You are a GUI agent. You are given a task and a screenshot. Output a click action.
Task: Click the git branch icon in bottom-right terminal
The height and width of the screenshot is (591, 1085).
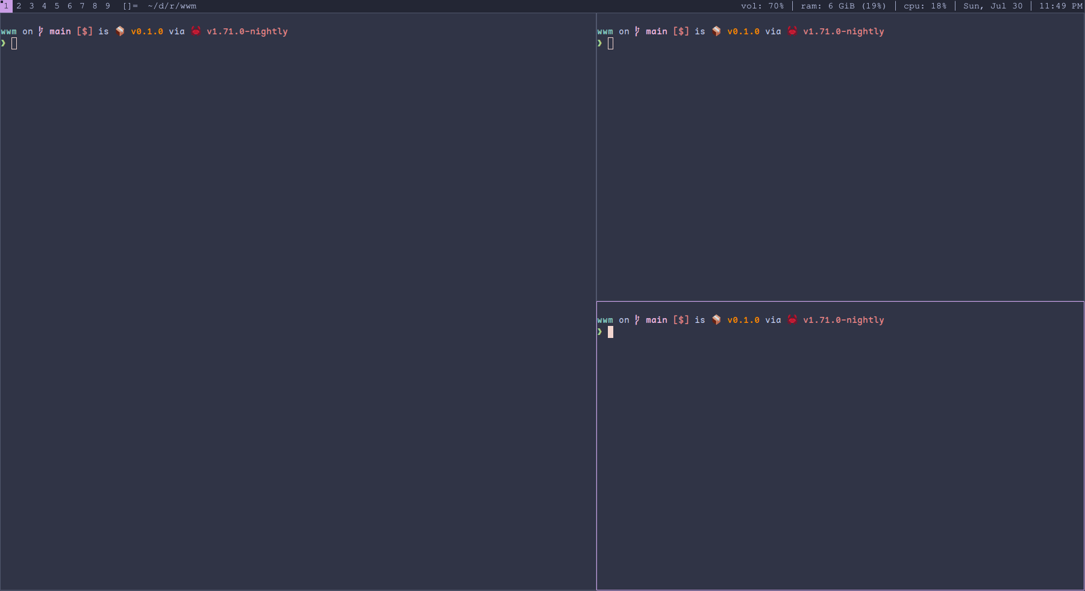pyautogui.click(x=637, y=320)
